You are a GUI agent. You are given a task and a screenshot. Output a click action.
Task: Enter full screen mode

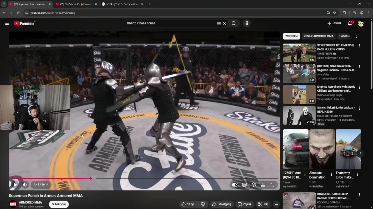pos(272,185)
